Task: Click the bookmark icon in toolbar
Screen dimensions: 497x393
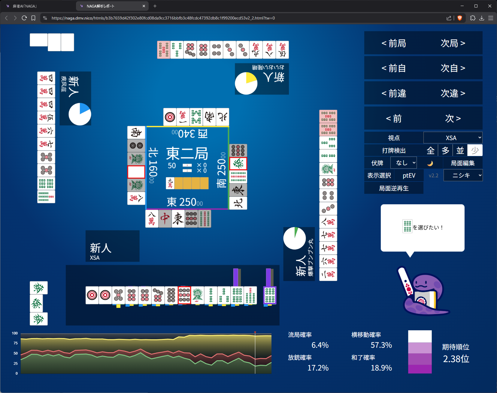Action: (33, 18)
